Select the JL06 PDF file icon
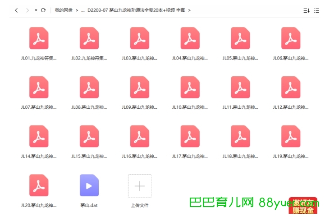The height and width of the screenshot is (217, 325). pos(291,38)
